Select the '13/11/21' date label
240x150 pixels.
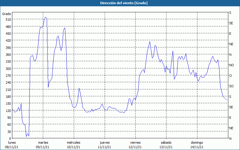pos(166,147)
